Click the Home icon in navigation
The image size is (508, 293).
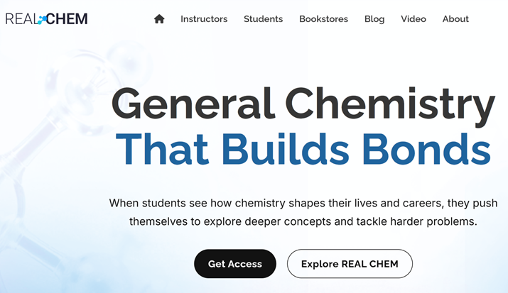(x=159, y=19)
